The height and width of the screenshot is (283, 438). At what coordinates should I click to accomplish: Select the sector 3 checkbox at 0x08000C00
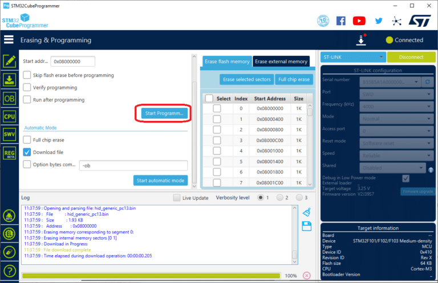pyautogui.click(x=217, y=140)
